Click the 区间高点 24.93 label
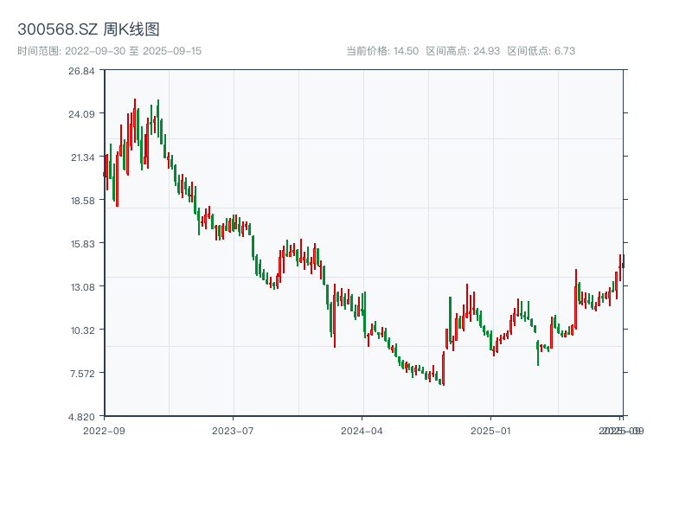Image resolution: width=692 pixels, height=519 pixels. click(463, 51)
